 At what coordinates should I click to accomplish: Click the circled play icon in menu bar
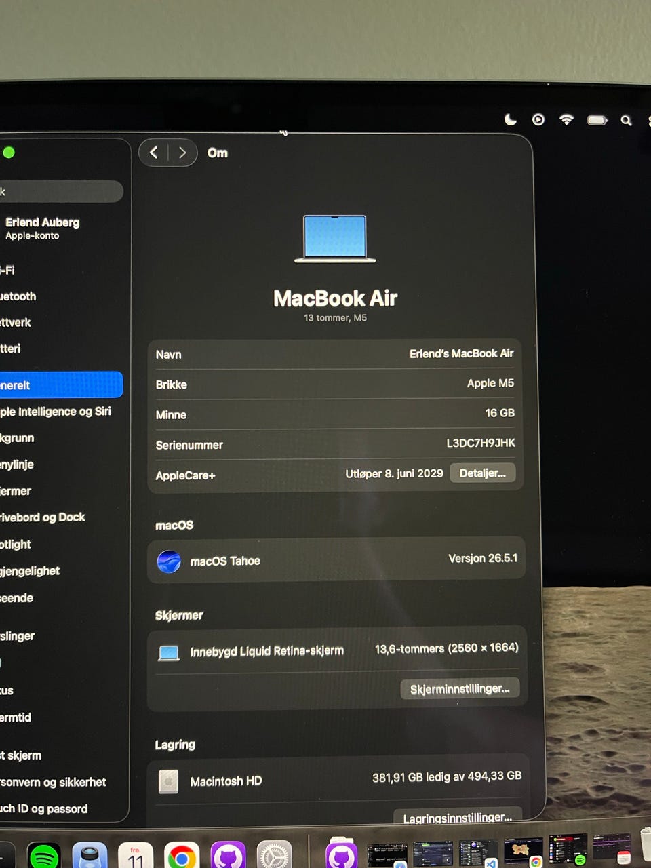[x=538, y=120]
